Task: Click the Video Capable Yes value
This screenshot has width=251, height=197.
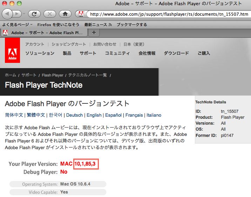Action: tap(64, 192)
